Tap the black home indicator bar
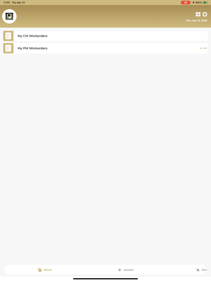The image size is (211, 281). tap(105, 279)
